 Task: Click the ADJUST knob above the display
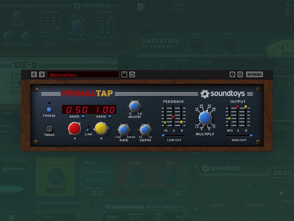click(x=134, y=107)
